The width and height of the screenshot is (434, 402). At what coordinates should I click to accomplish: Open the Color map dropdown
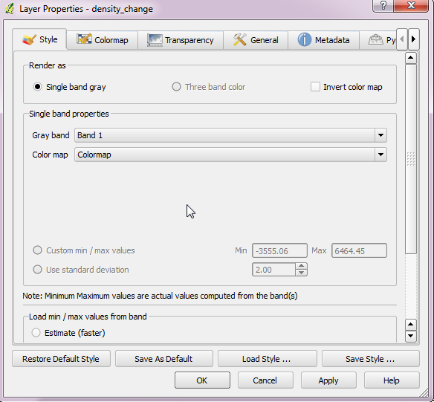(230, 155)
